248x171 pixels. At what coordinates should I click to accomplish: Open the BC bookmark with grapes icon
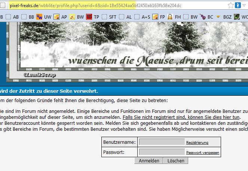(x=206, y=17)
